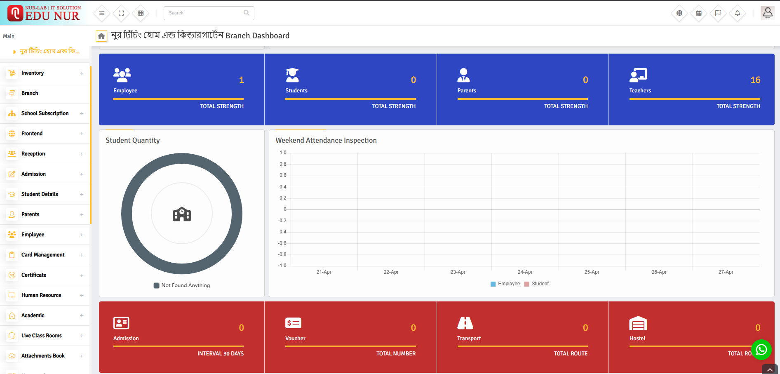Click INTERVAL 30 DAYS text
Viewport: 780px width, 374px height.
click(221, 354)
